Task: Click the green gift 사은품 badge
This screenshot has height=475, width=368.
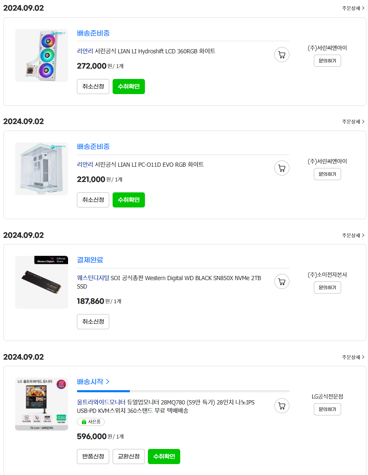Action: pyautogui.click(x=91, y=422)
